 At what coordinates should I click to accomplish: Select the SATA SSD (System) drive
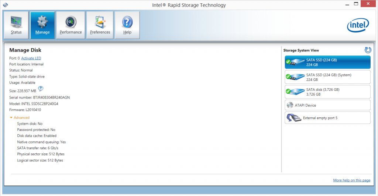point(327,77)
